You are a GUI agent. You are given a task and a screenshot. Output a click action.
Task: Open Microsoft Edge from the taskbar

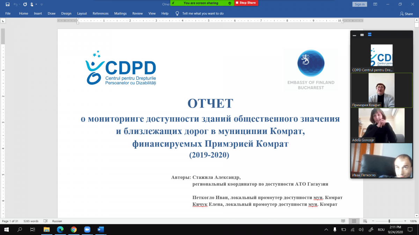pyautogui.click(x=60, y=229)
